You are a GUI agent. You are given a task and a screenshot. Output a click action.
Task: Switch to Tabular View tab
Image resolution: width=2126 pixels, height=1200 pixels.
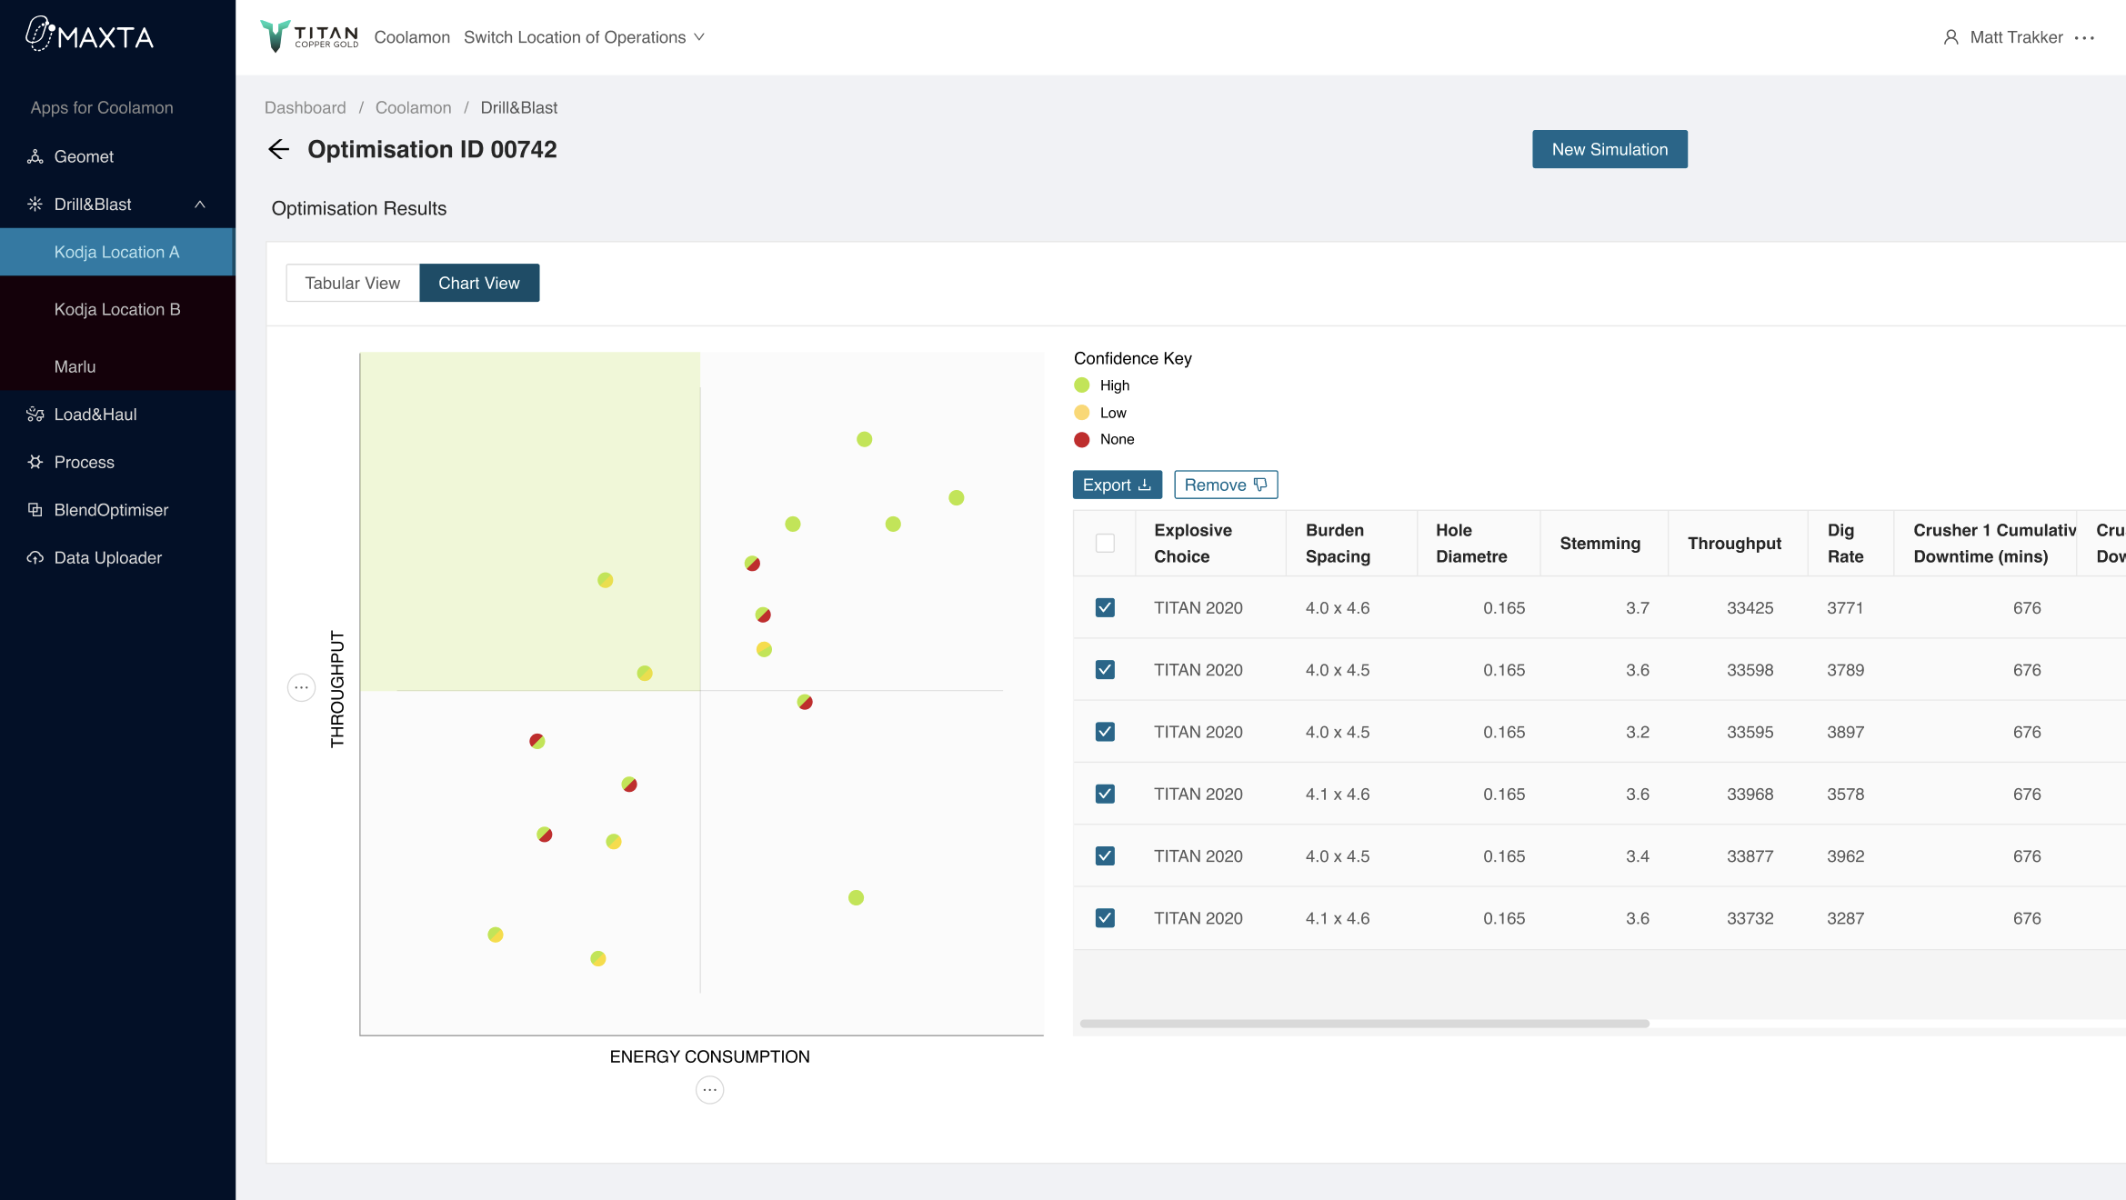pos(352,283)
